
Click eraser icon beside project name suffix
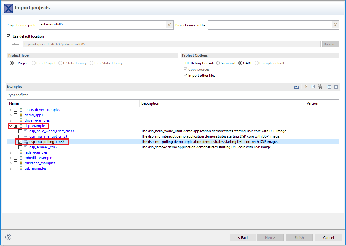335,25
